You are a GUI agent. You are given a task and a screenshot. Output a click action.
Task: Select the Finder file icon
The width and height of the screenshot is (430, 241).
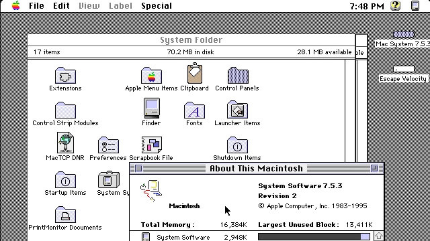pyautogui.click(x=151, y=108)
